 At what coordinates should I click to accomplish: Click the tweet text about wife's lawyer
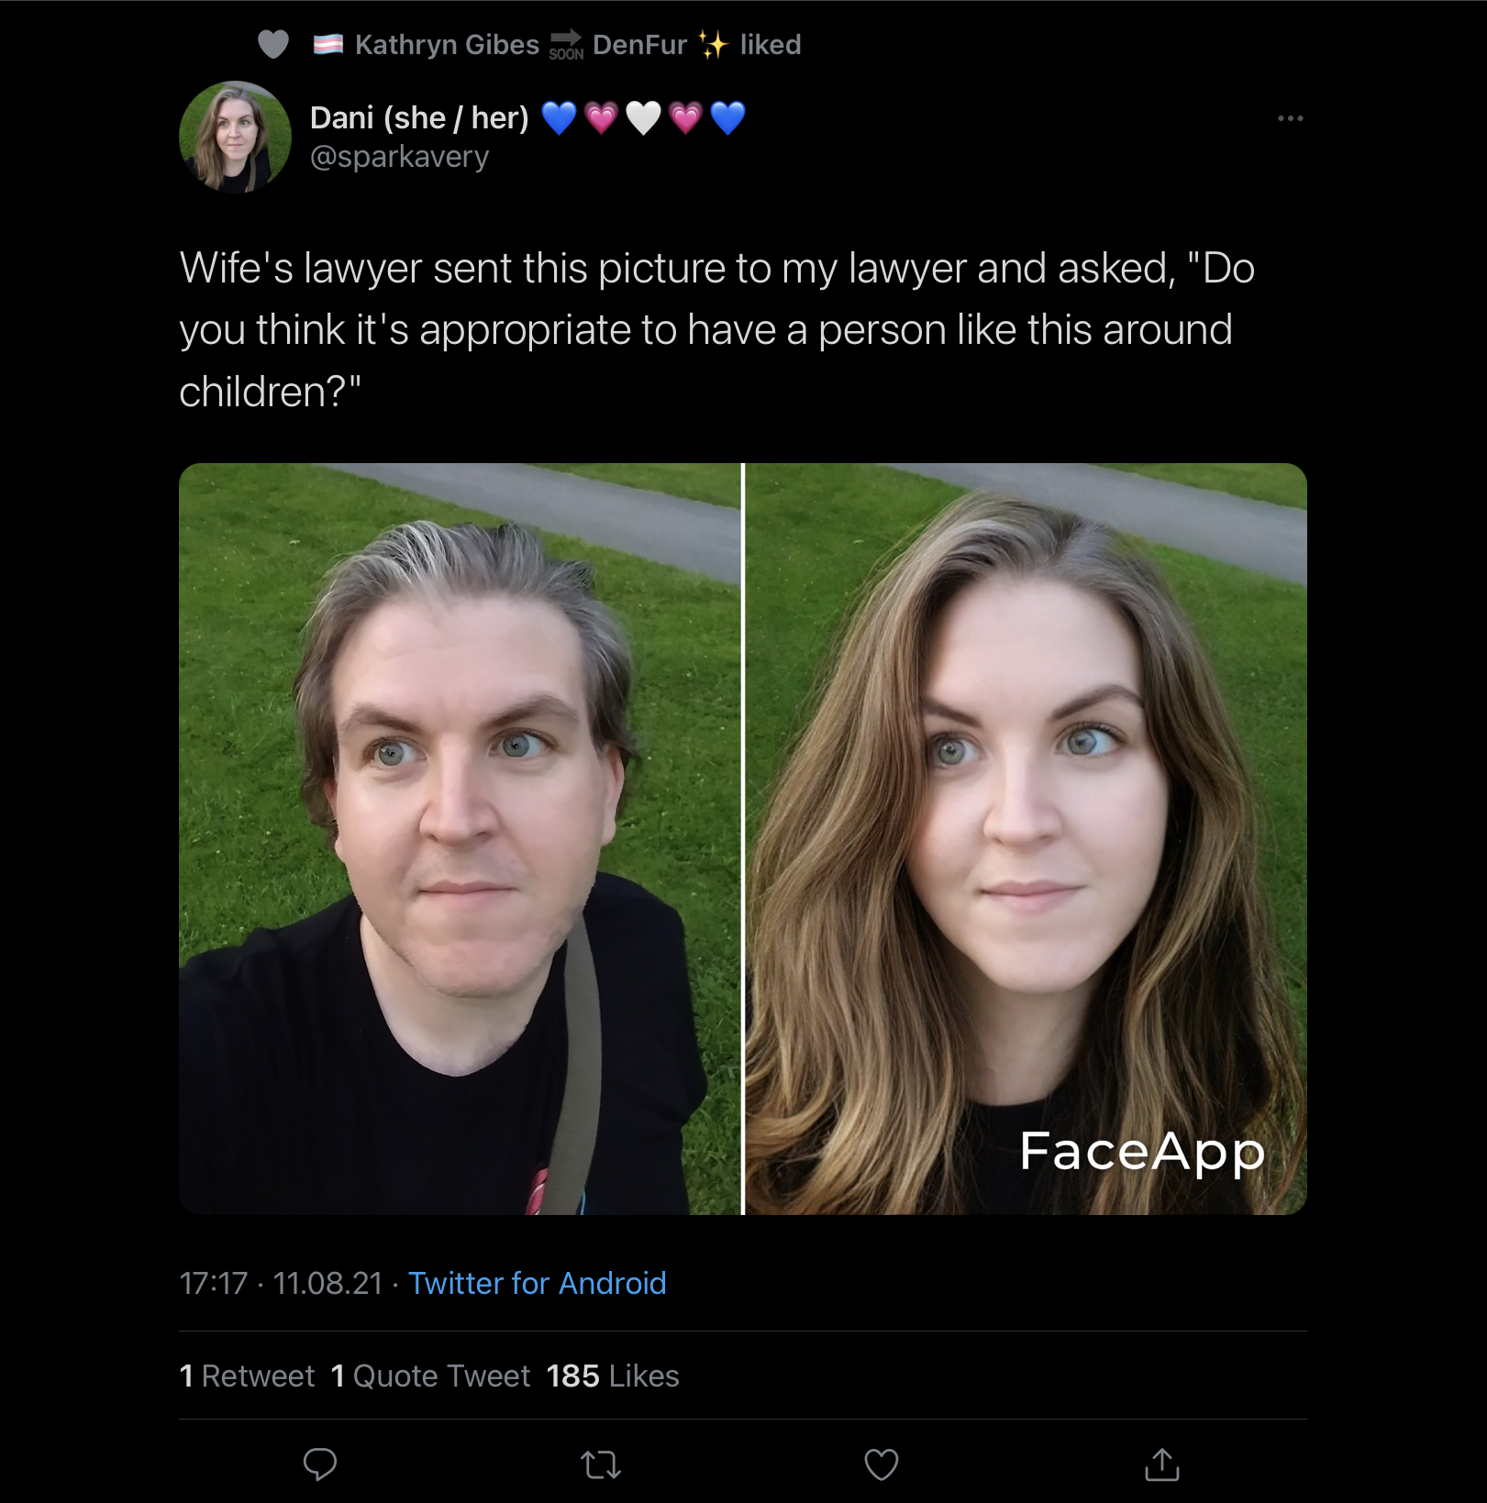point(716,329)
